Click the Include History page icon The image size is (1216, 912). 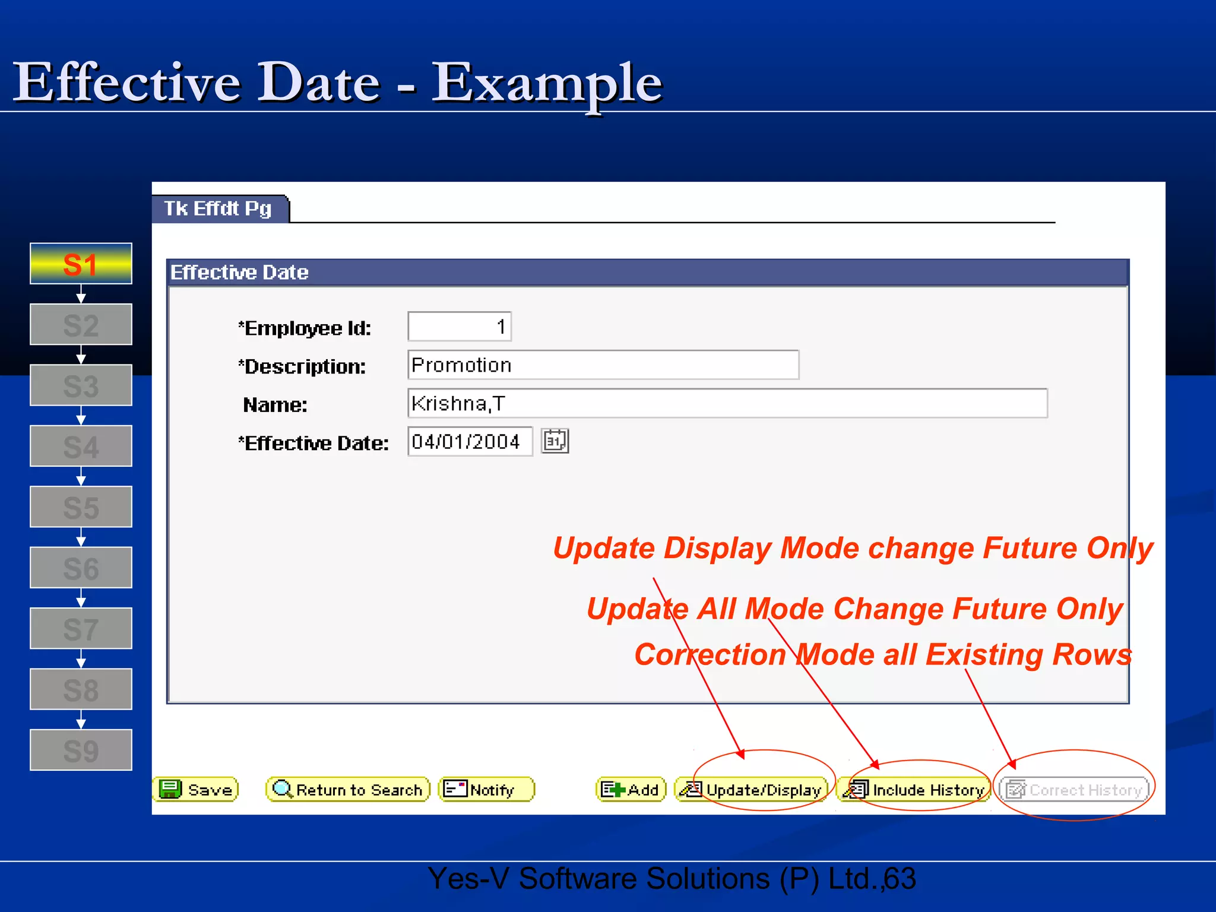[x=856, y=789]
